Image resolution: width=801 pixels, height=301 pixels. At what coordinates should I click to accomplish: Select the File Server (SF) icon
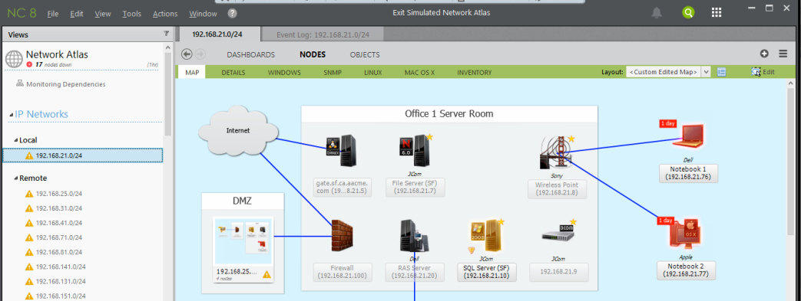click(x=415, y=150)
